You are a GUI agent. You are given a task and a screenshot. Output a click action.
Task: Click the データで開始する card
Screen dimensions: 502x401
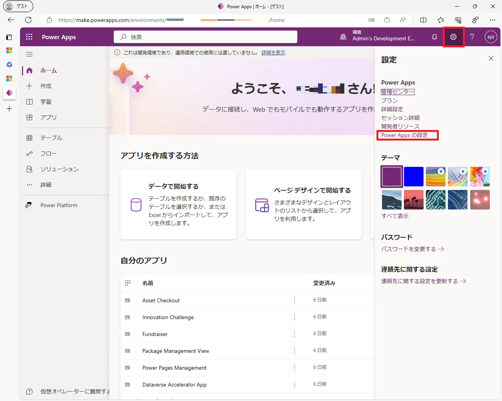click(x=178, y=204)
